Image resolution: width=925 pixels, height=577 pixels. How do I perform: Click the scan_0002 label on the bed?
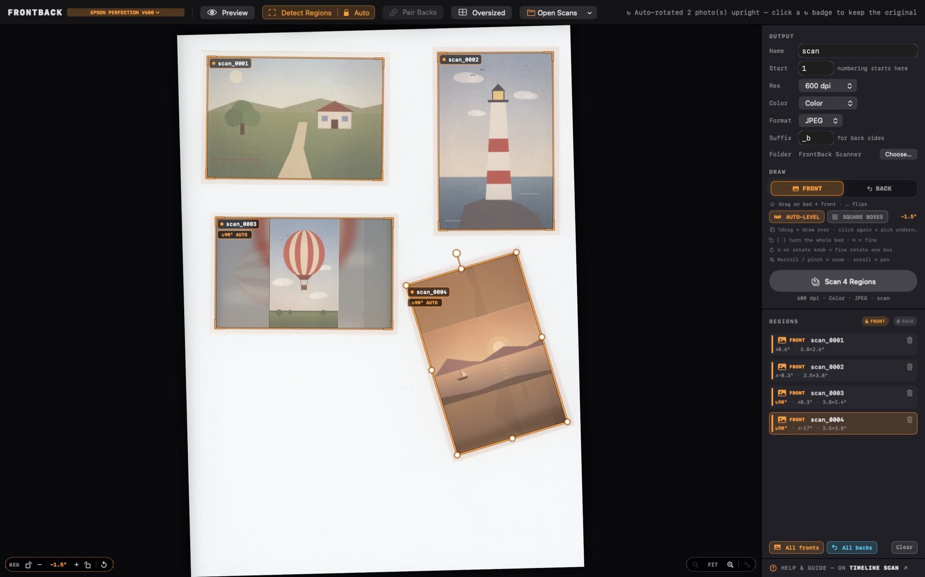coord(461,60)
